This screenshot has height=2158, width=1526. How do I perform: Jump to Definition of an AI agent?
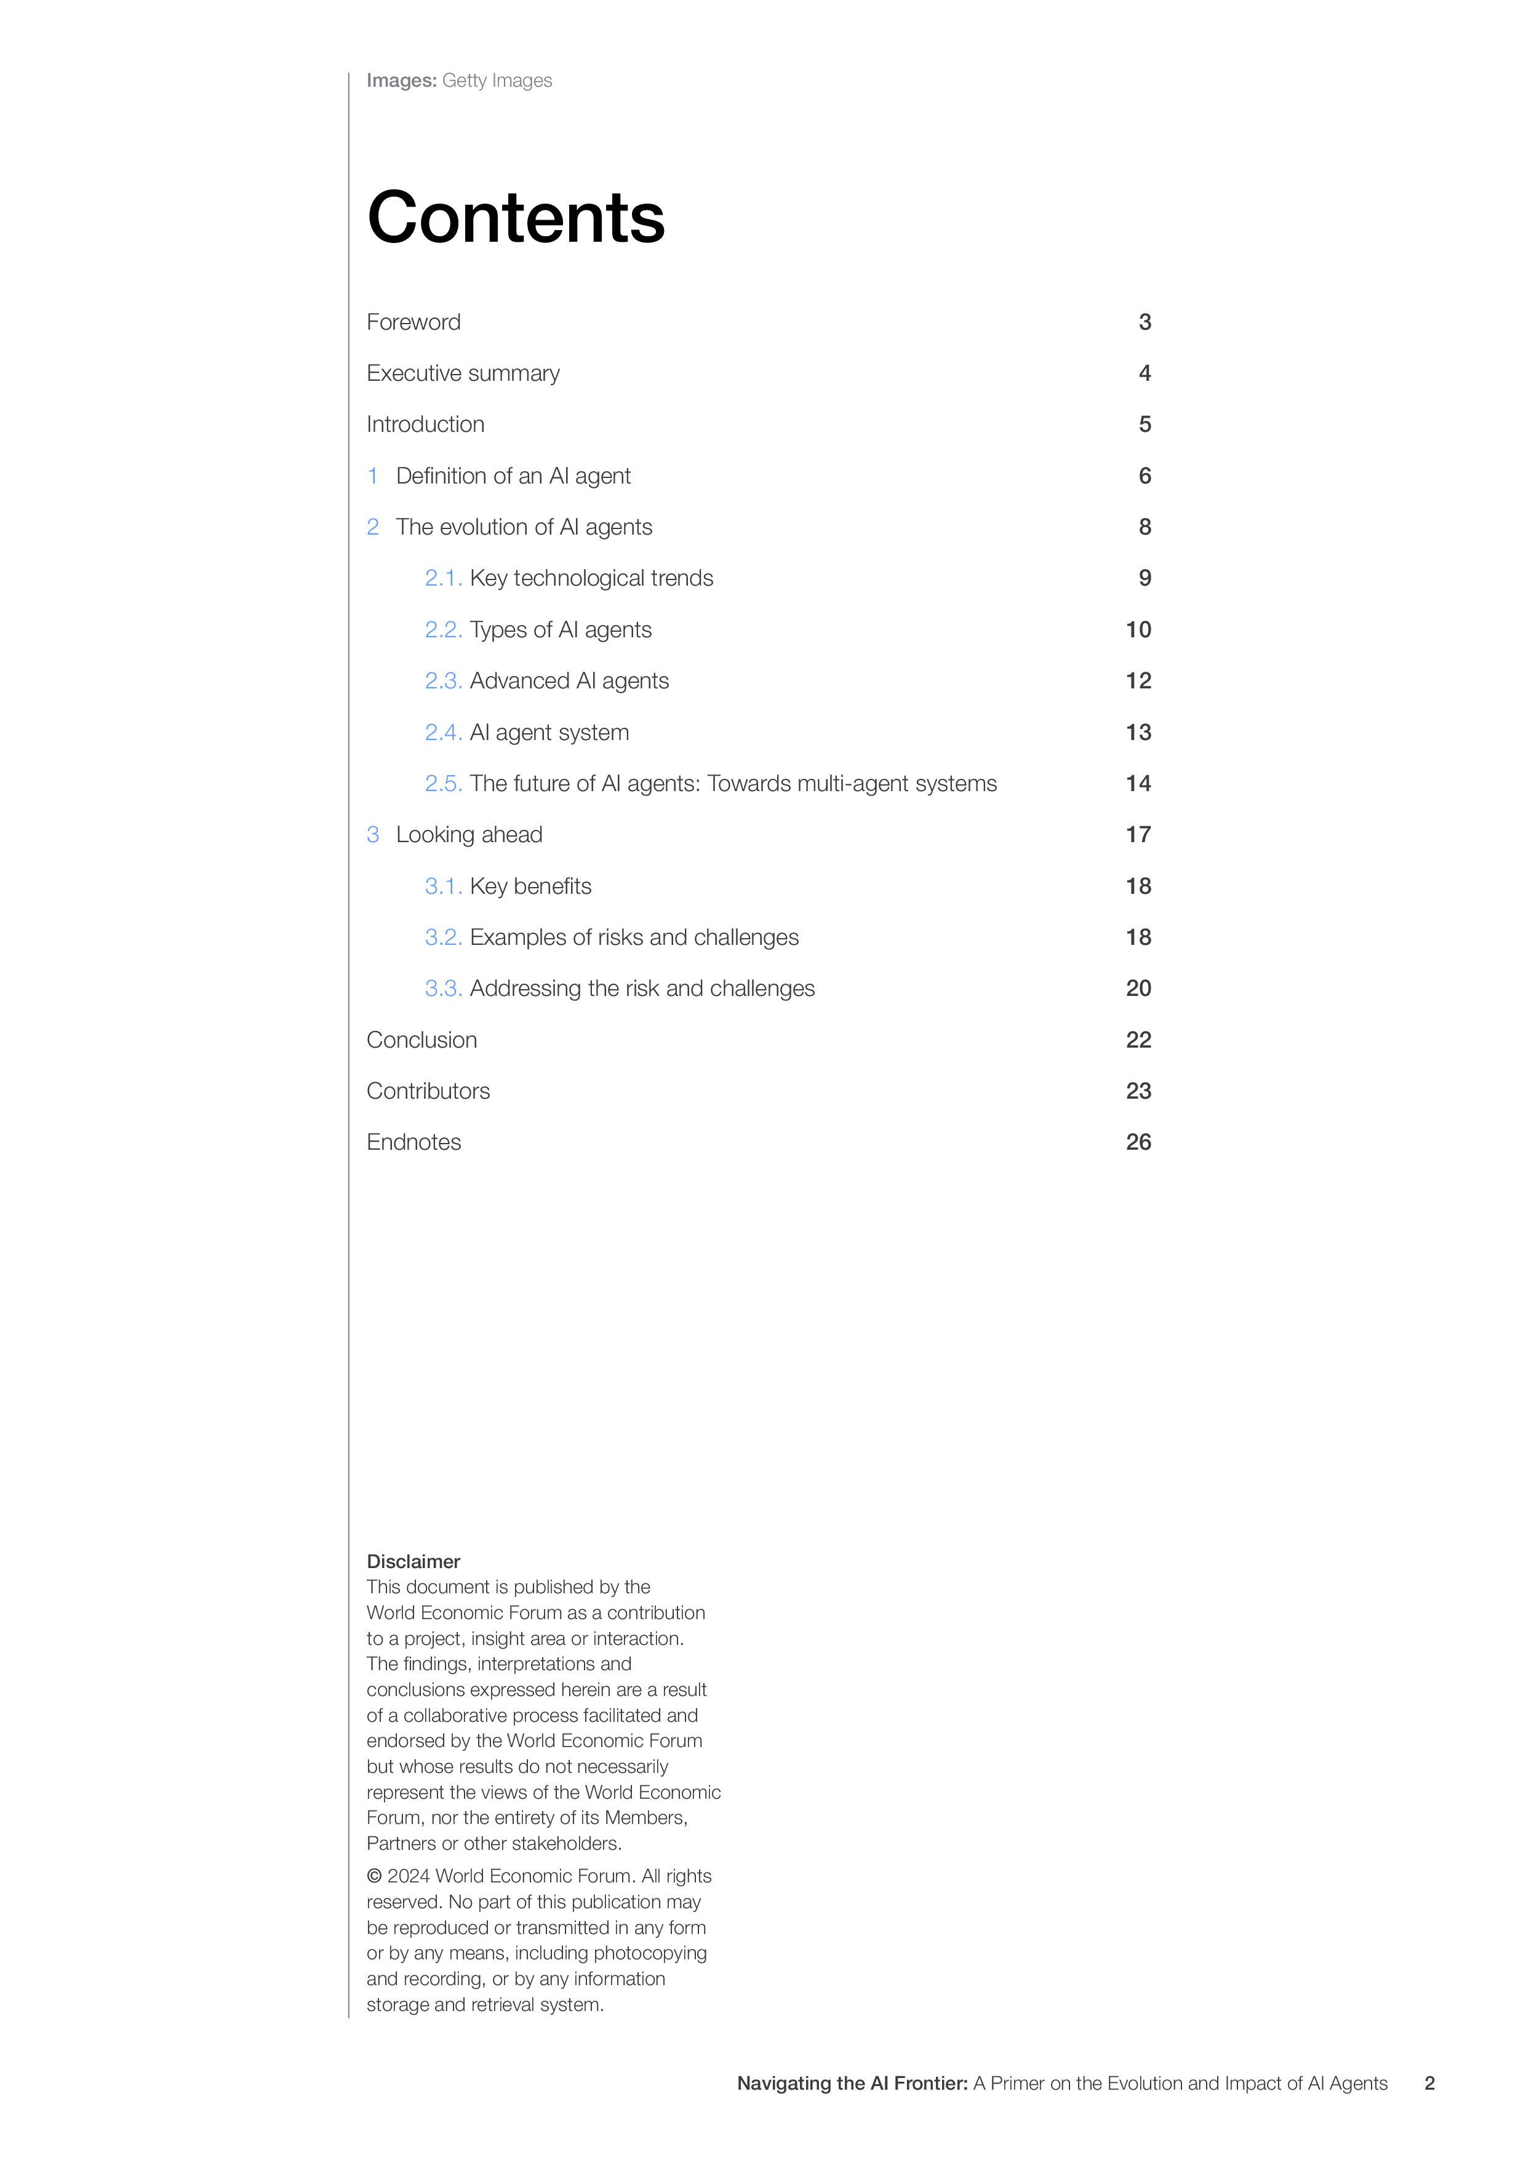click(x=759, y=476)
